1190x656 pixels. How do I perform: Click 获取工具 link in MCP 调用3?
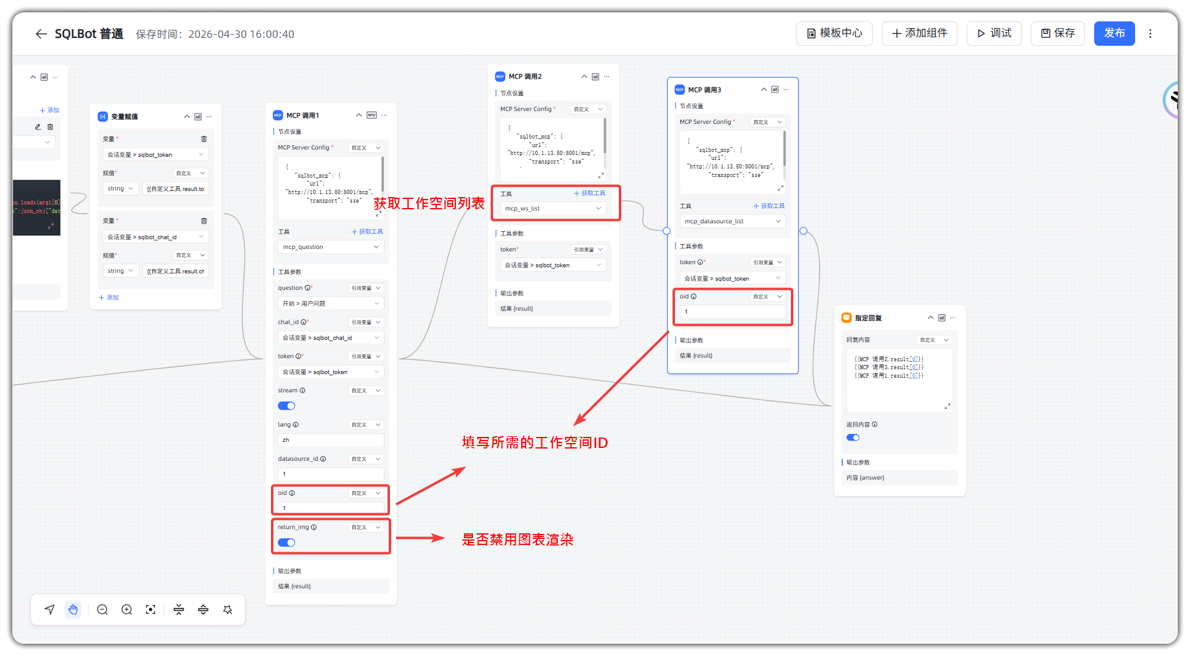tap(769, 206)
